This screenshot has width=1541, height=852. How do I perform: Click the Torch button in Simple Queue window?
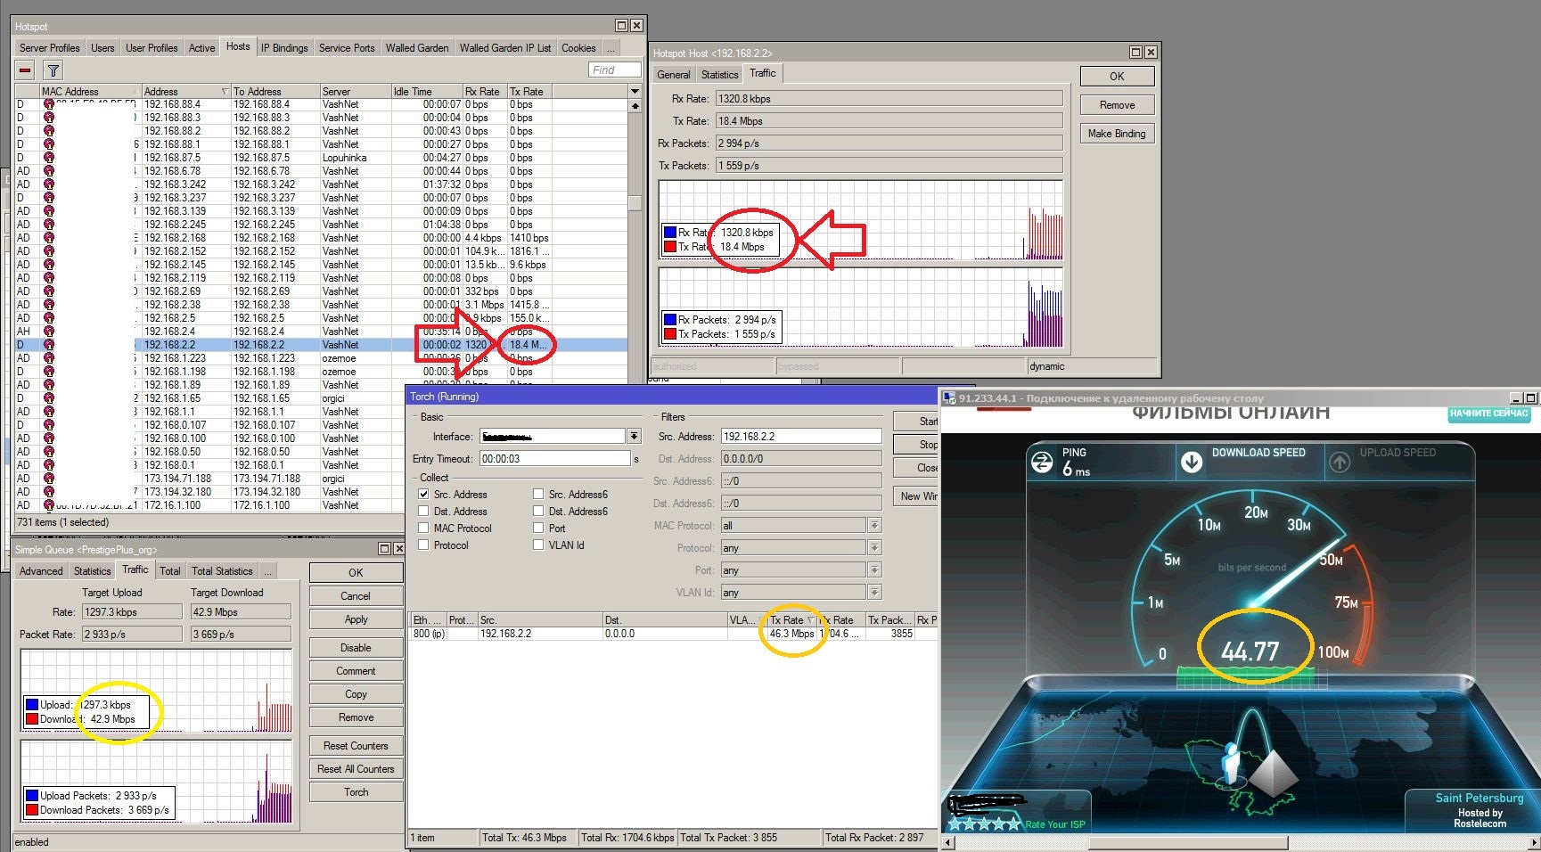click(356, 792)
